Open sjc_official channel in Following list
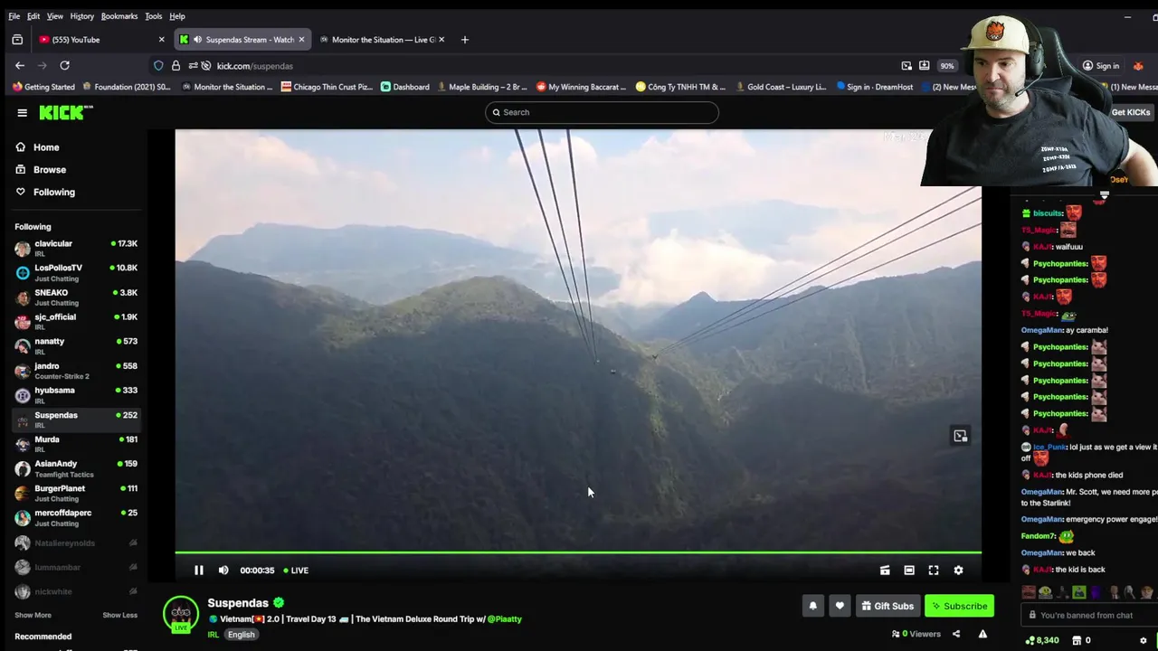This screenshot has height=651, width=1158. click(76, 322)
